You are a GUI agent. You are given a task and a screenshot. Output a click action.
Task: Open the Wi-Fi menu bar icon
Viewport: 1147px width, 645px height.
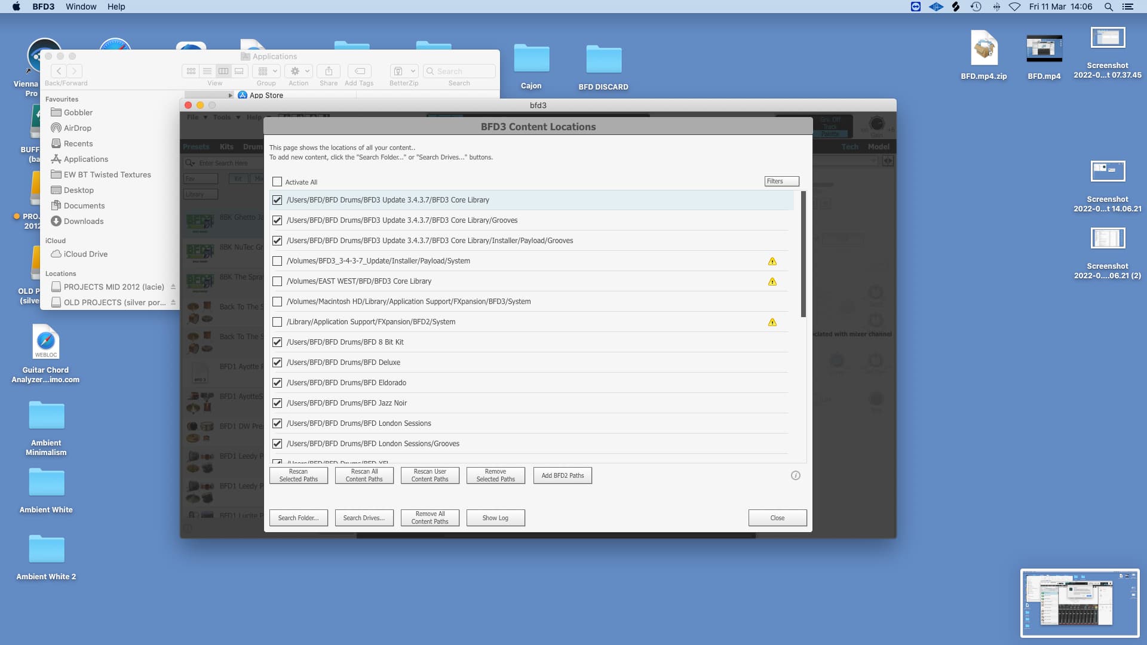click(x=1014, y=7)
